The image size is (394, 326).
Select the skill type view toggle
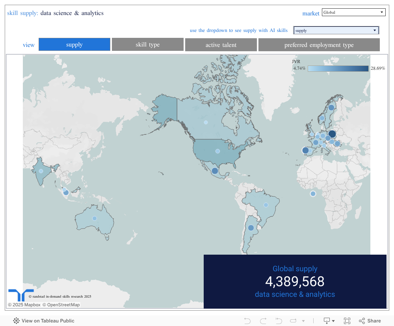(147, 45)
